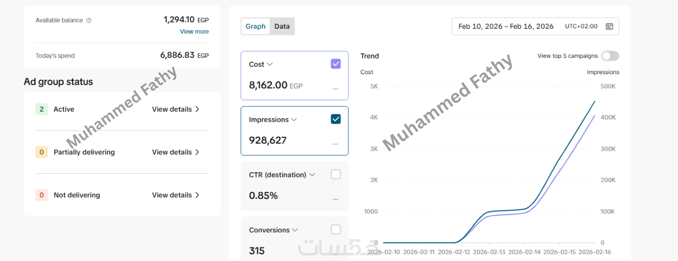Enable the CTR (destination) checkbox

[x=336, y=174]
